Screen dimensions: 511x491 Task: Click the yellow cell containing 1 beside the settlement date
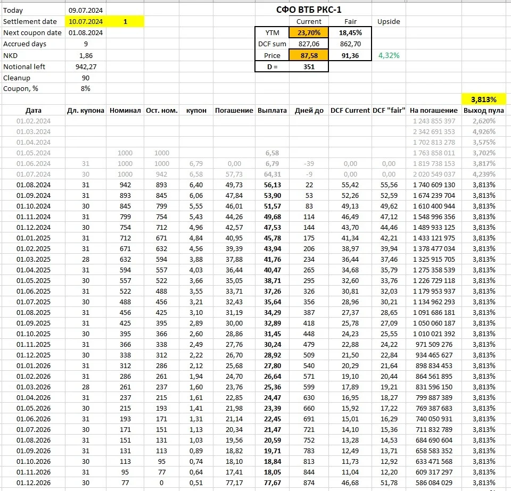coord(125,21)
